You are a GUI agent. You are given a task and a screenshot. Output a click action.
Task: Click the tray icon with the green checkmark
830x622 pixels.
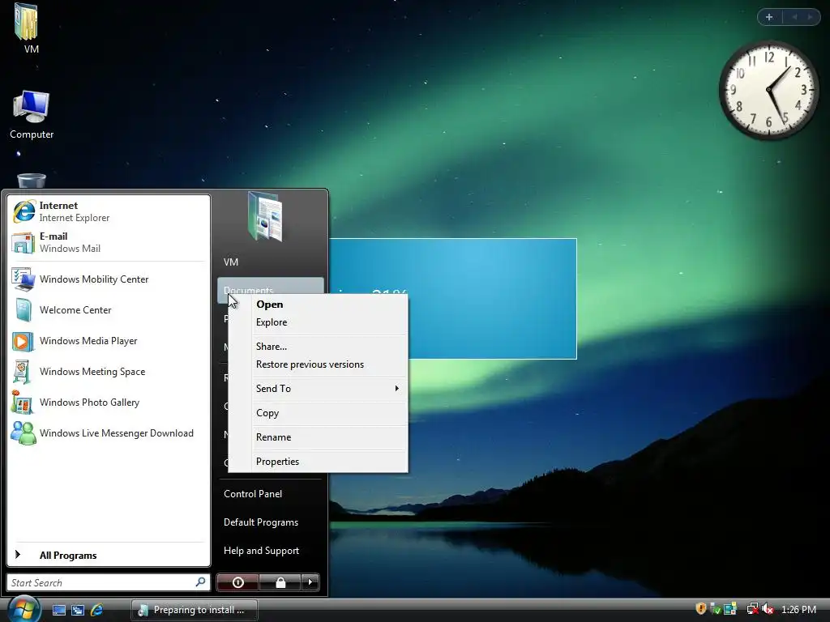[715, 609]
